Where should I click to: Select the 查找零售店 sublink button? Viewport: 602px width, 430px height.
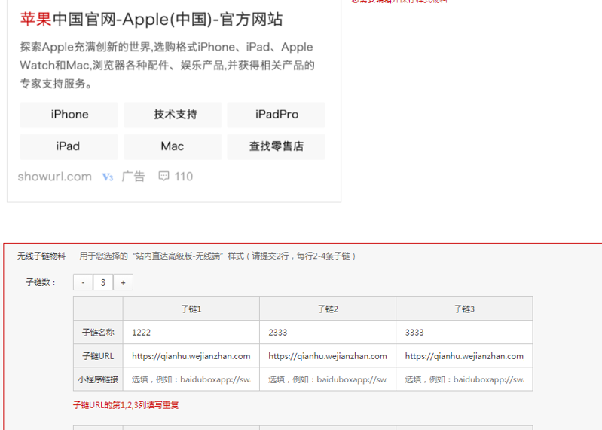pyautogui.click(x=276, y=146)
